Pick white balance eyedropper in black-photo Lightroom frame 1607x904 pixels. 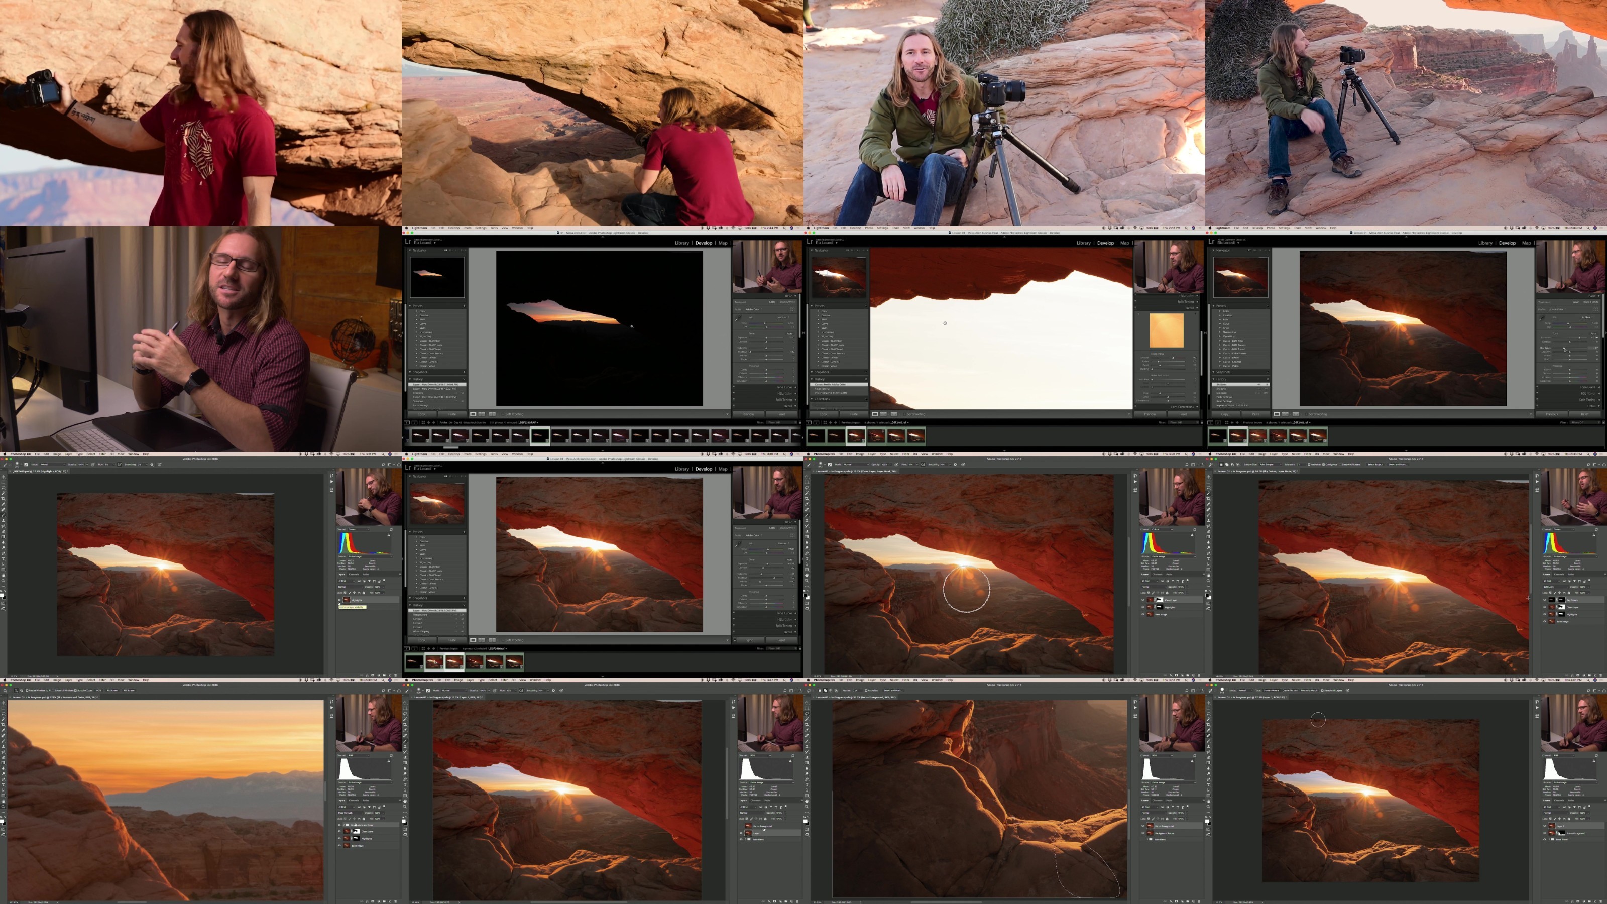(739, 318)
